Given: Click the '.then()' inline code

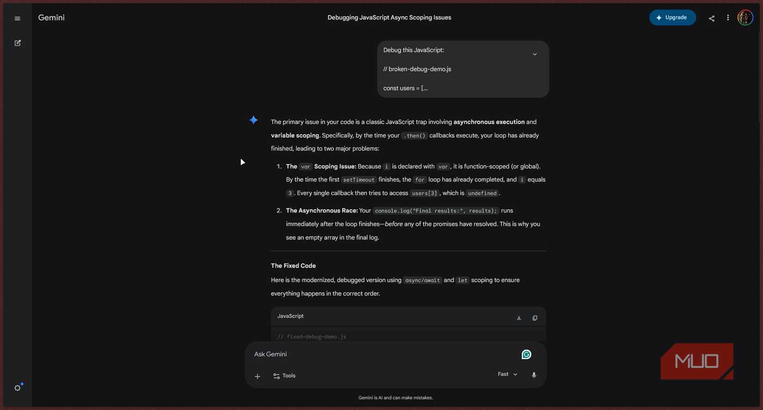Looking at the screenshot, I should (x=414, y=135).
